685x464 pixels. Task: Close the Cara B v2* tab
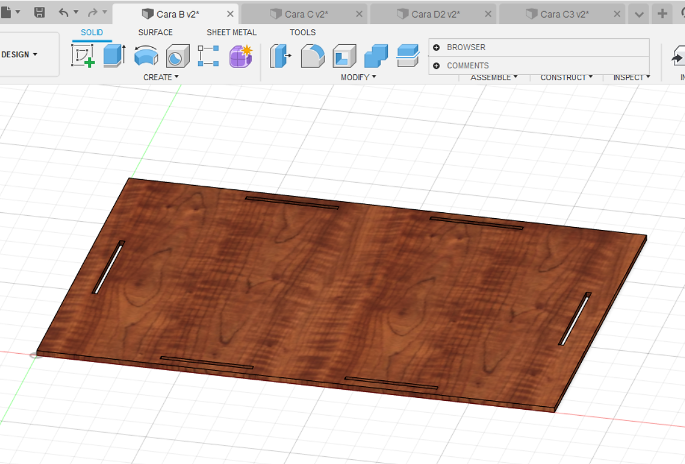(x=230, y=14)
